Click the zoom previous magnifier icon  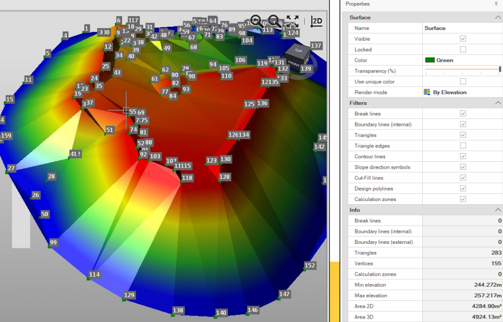tap(257, 22)
